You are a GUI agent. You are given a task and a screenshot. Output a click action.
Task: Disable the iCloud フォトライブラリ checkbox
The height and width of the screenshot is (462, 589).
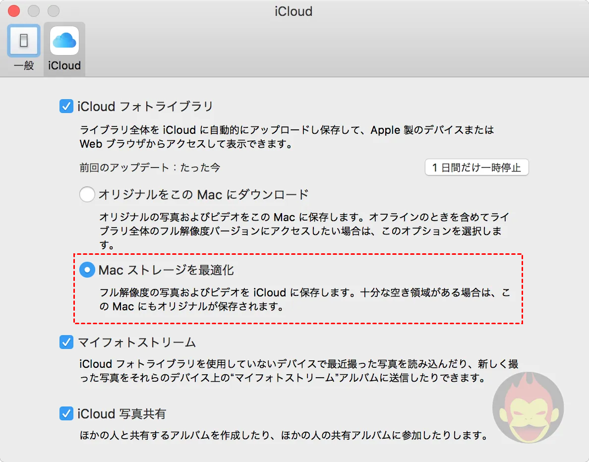66,106
